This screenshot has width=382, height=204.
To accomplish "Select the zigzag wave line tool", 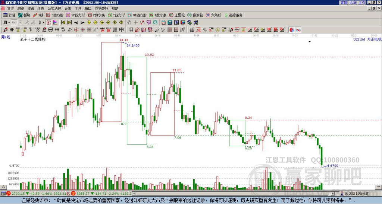I will [x=163, y=30].
